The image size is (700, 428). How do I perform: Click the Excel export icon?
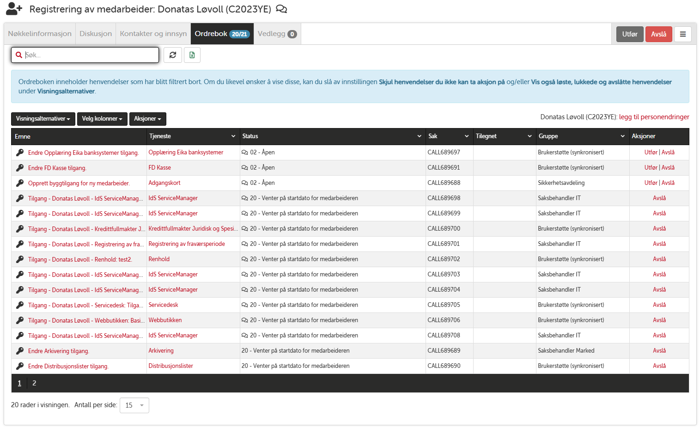coord(192,55)
